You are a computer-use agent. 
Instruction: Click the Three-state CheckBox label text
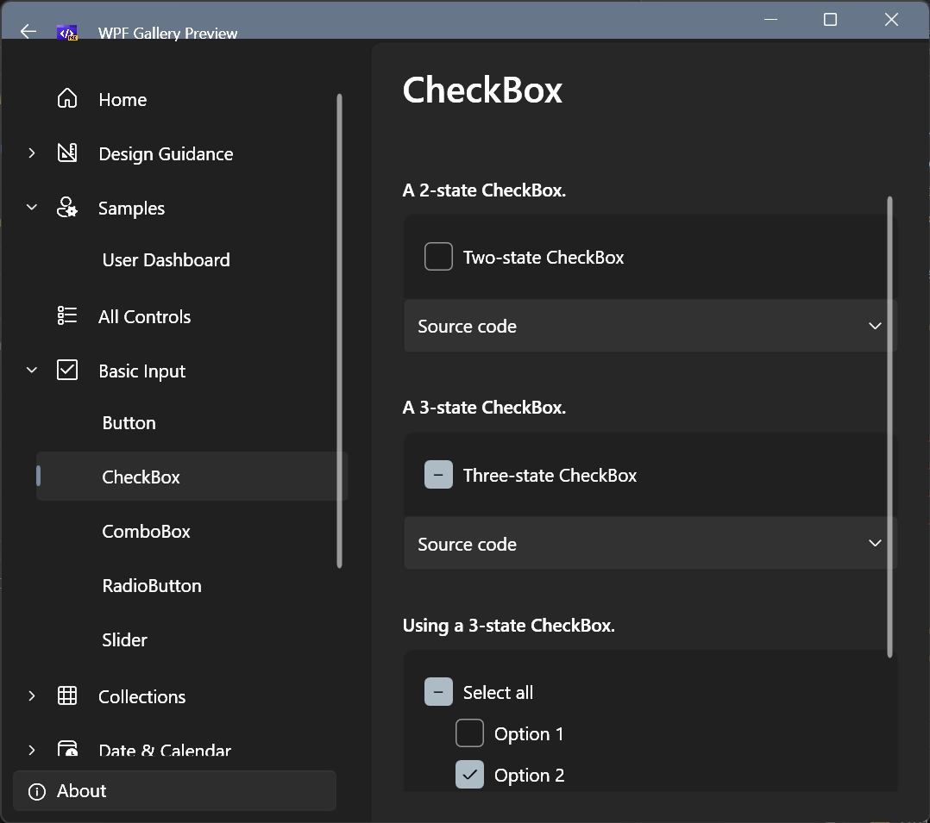pos(550,475)
